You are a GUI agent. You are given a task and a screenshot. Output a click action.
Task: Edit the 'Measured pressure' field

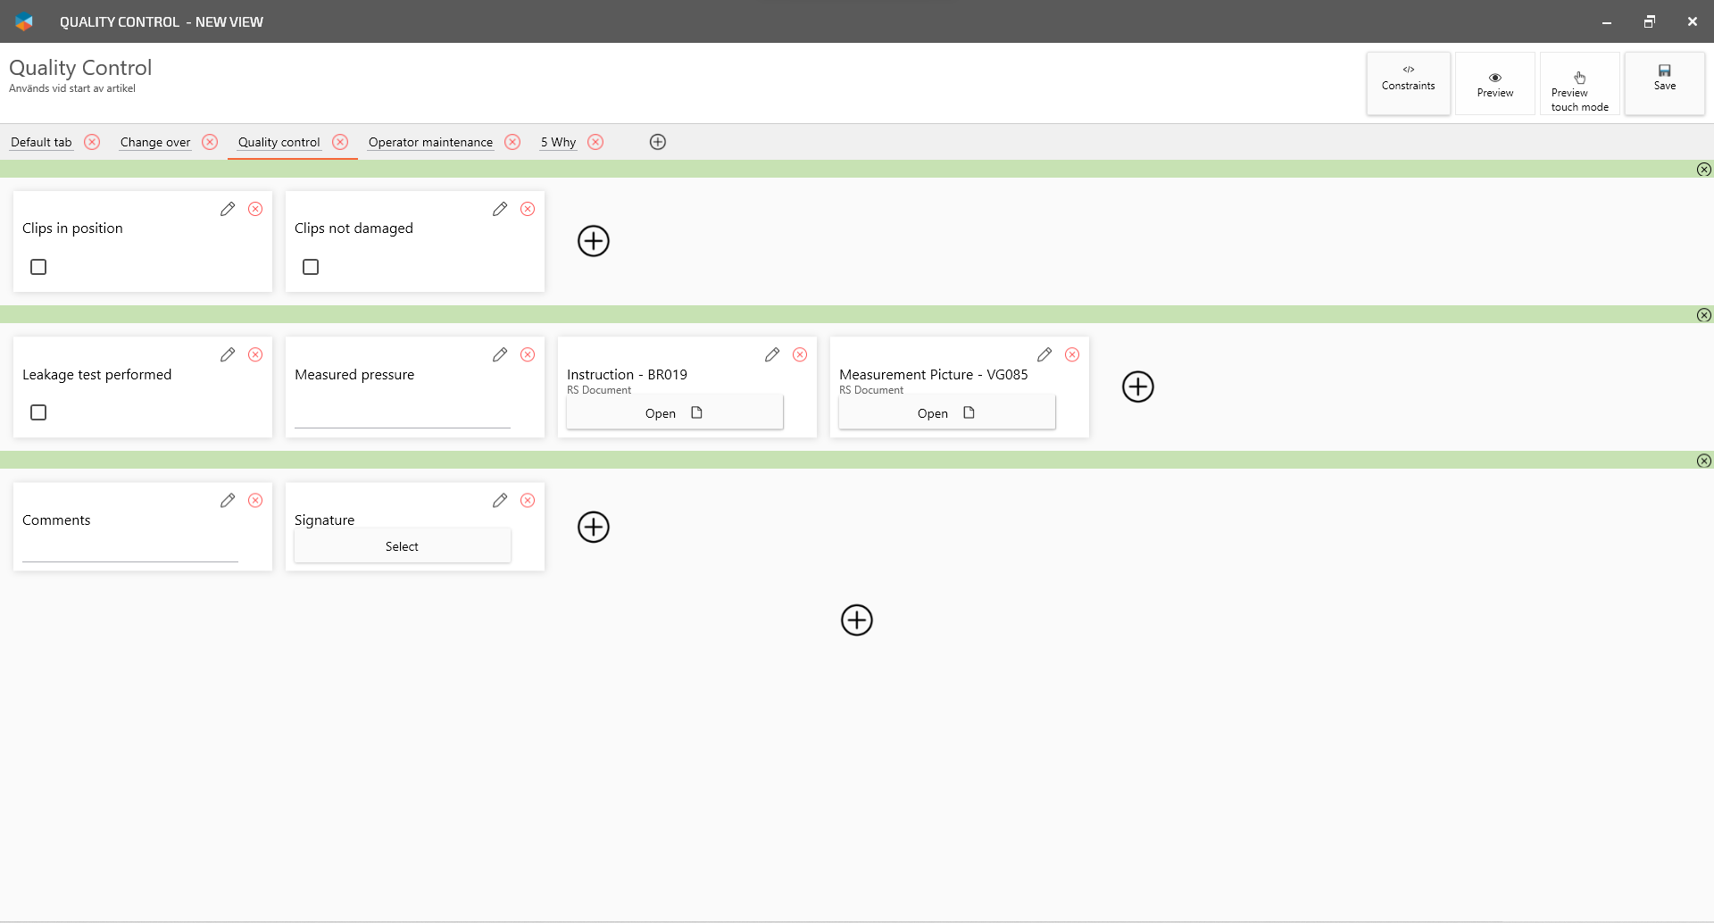point(500,354)
